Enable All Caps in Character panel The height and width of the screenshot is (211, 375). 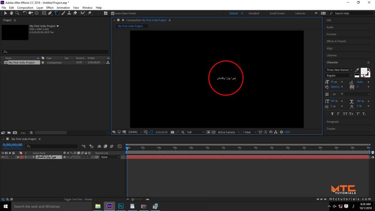coord(345,114)
